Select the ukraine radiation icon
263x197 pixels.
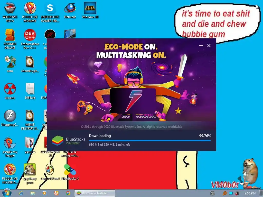tap(10, 91)
